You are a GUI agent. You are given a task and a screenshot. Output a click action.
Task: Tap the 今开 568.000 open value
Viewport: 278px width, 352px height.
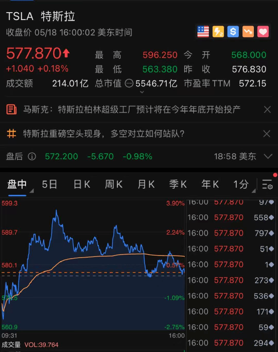248,55
